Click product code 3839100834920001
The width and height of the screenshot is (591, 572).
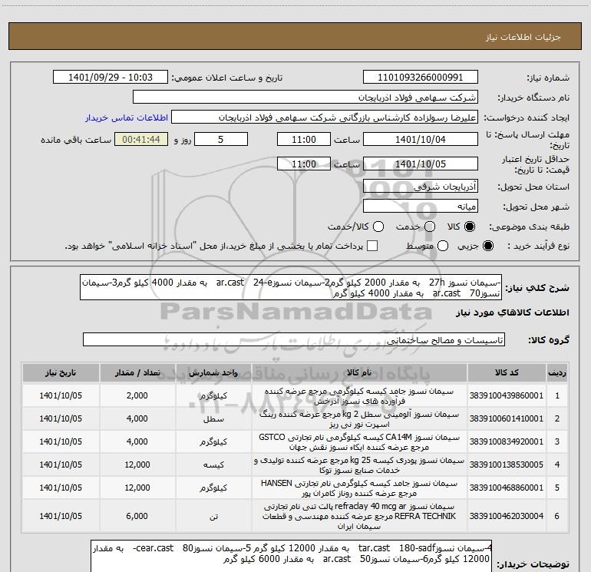[x=507, y=441]
